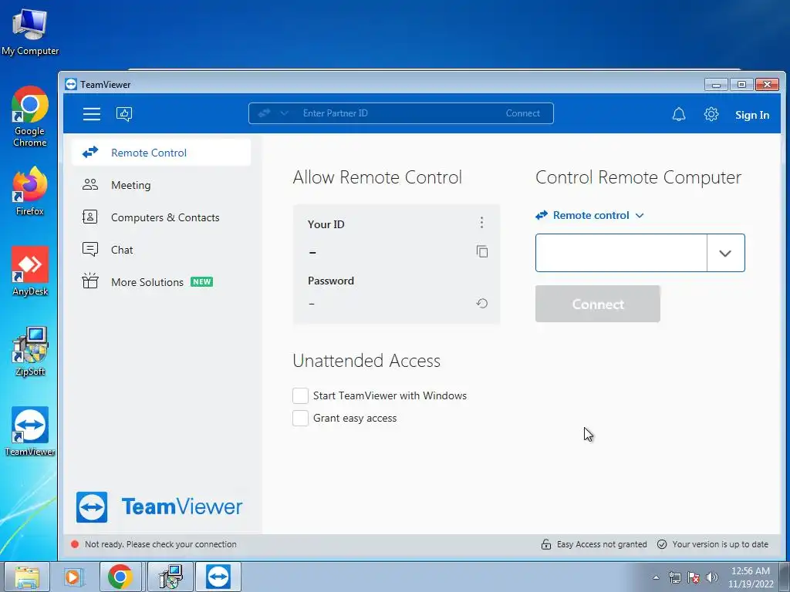Image resolution: width=790 pixels, height=592 pixels.
Task: Click the Google Chrome desktop shortcut
Action: pyautogui.click(x=30, y=117)
